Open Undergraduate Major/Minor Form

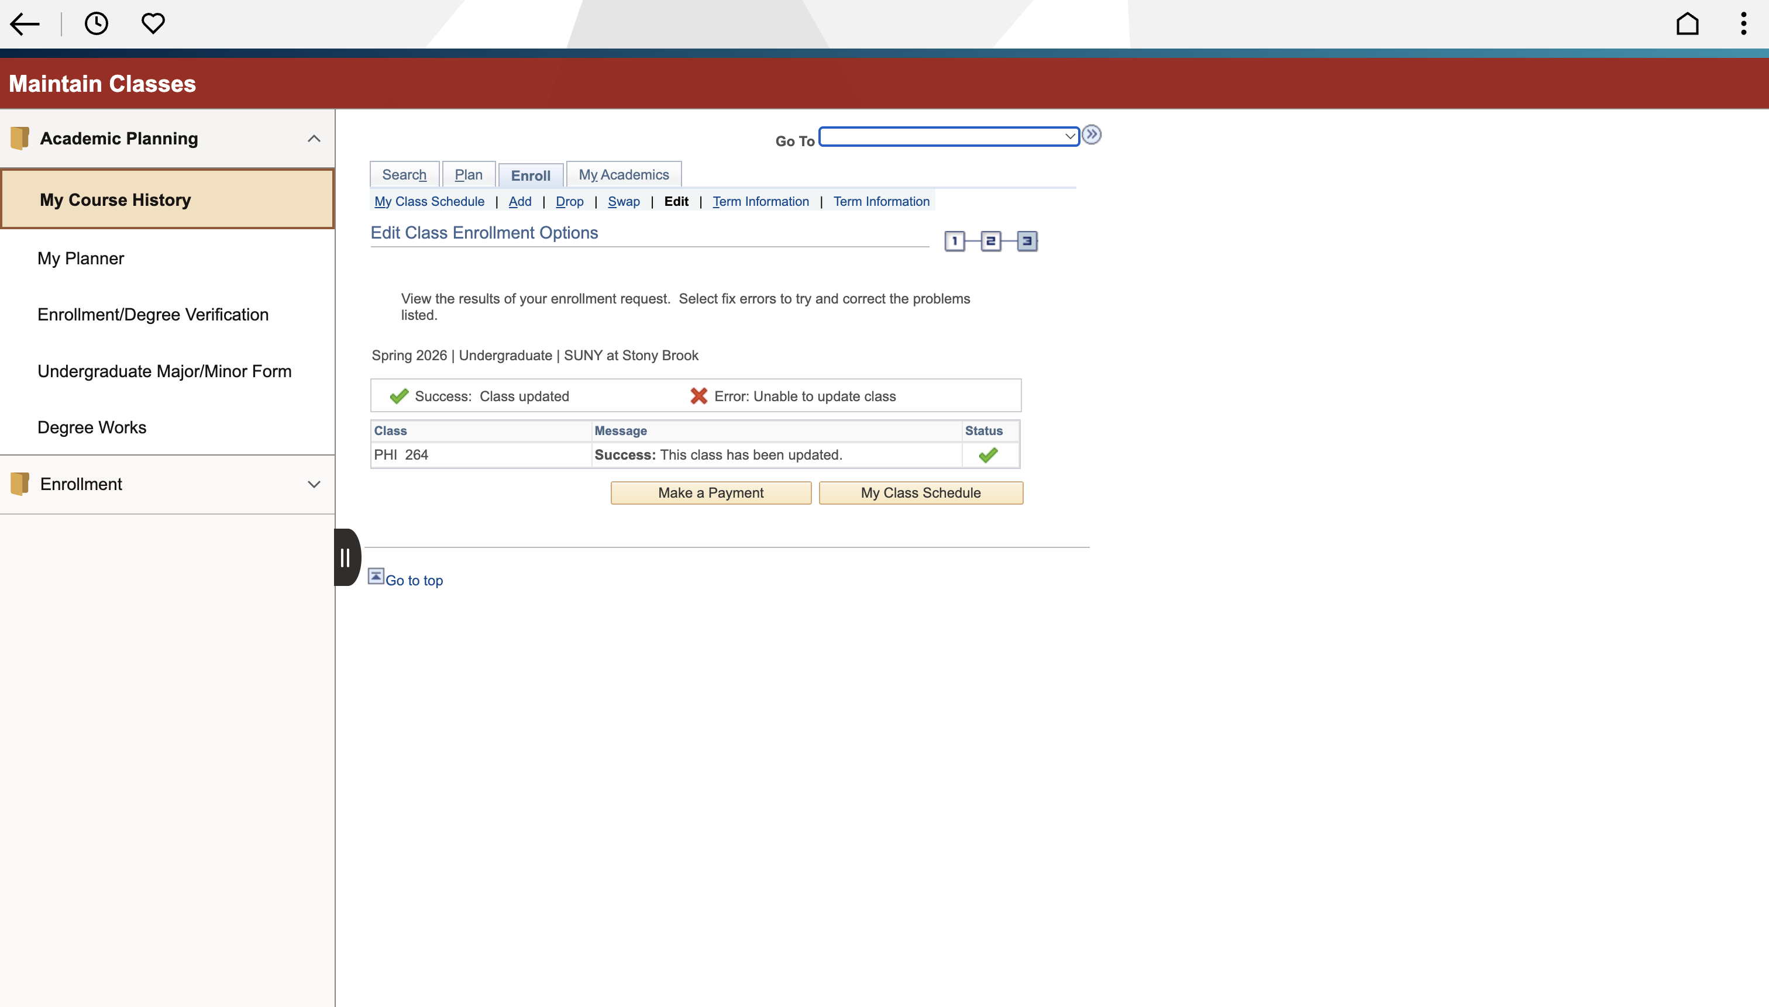[x=167, y=371]
